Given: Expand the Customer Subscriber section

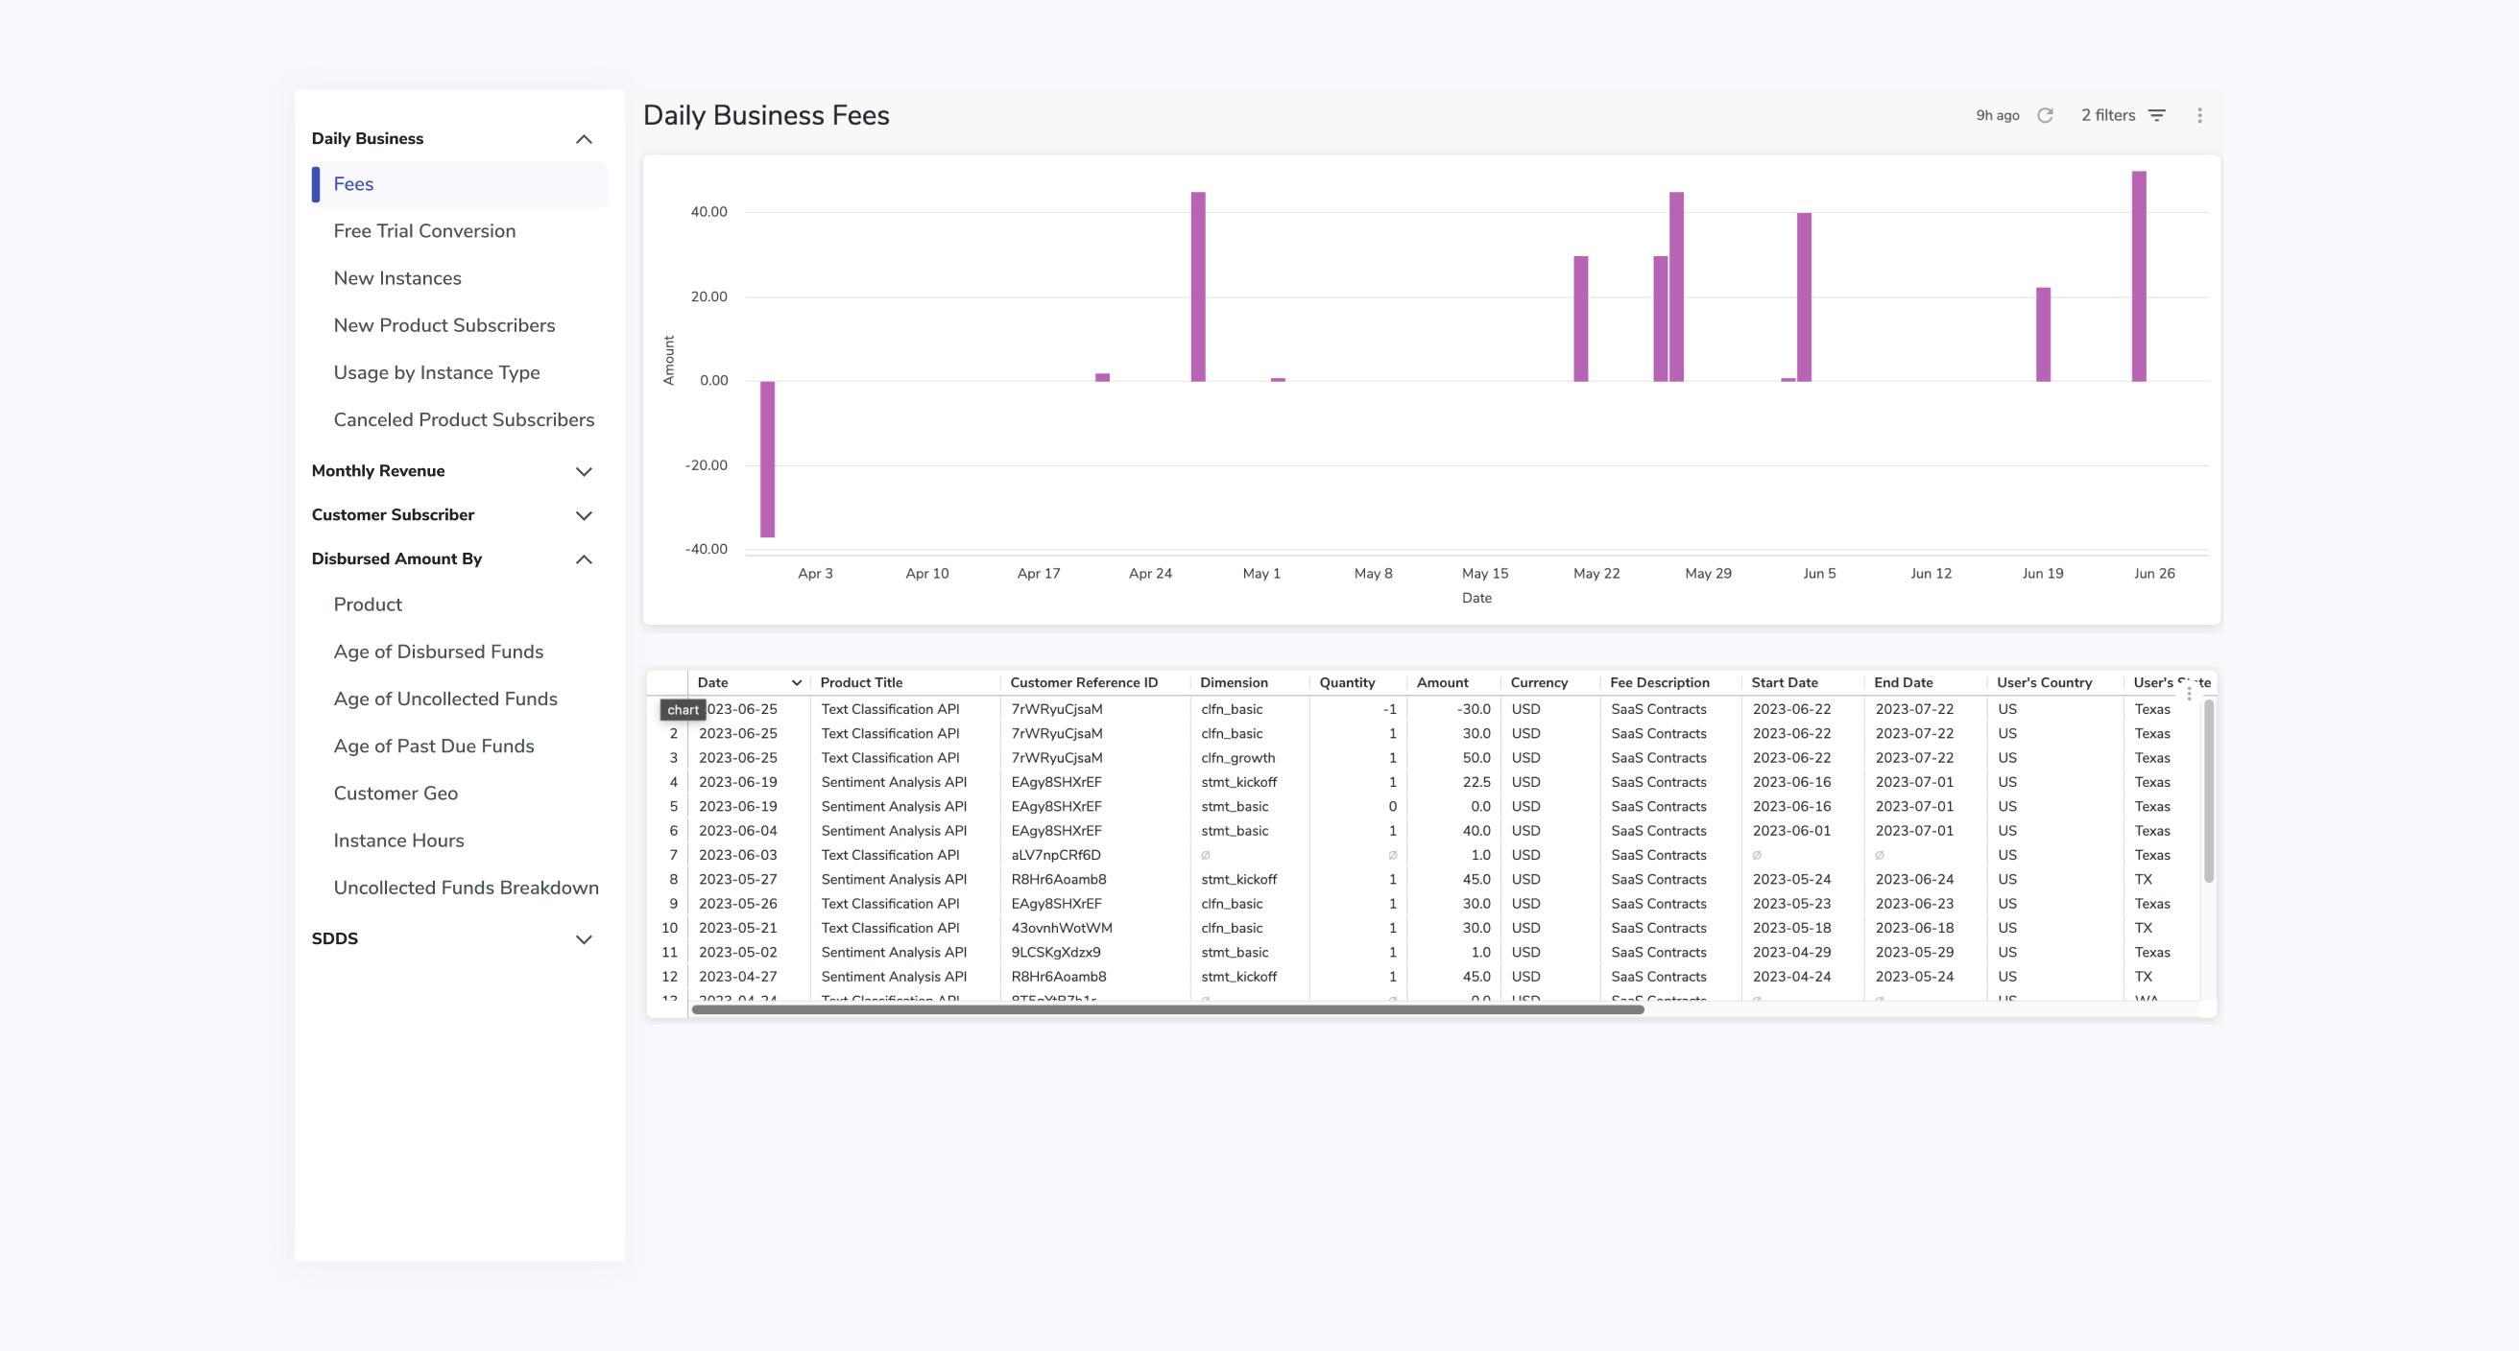Looking at the screenshot, I should click(x=584, y=515).
